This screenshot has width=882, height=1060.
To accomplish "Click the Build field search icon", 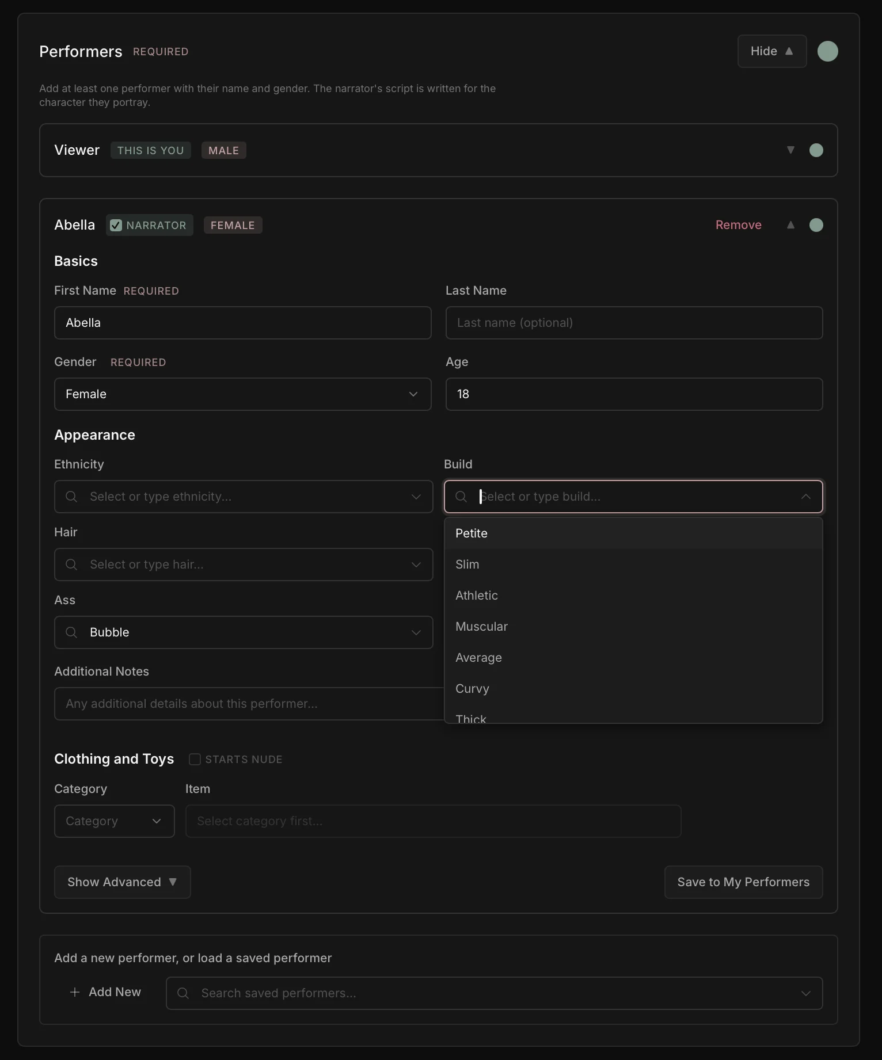I will 461,497.
